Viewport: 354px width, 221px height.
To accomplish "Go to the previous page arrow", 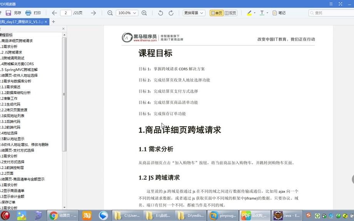I will tap(54, 13).
